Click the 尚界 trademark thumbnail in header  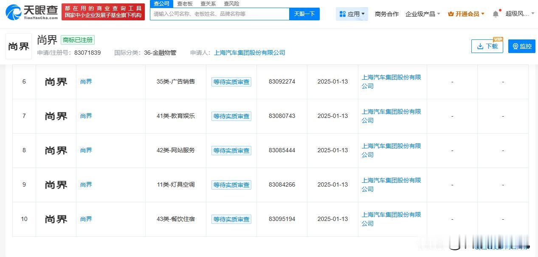(x=19, y=46)
